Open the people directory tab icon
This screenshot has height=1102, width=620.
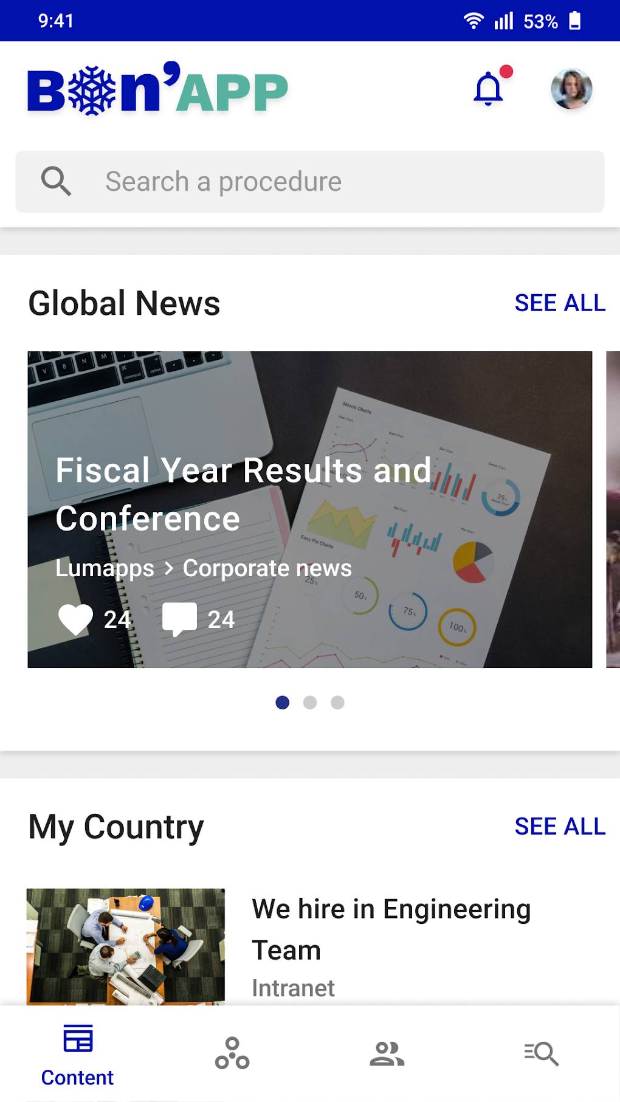pyautogui.click(x=387, y=1053)
